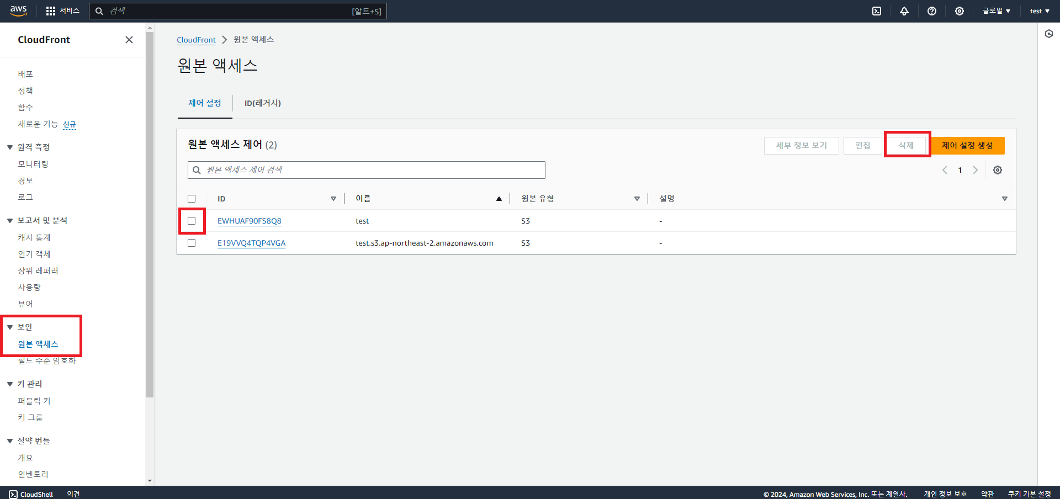Sort ascending by 이름 column arrow

(499, 199)
